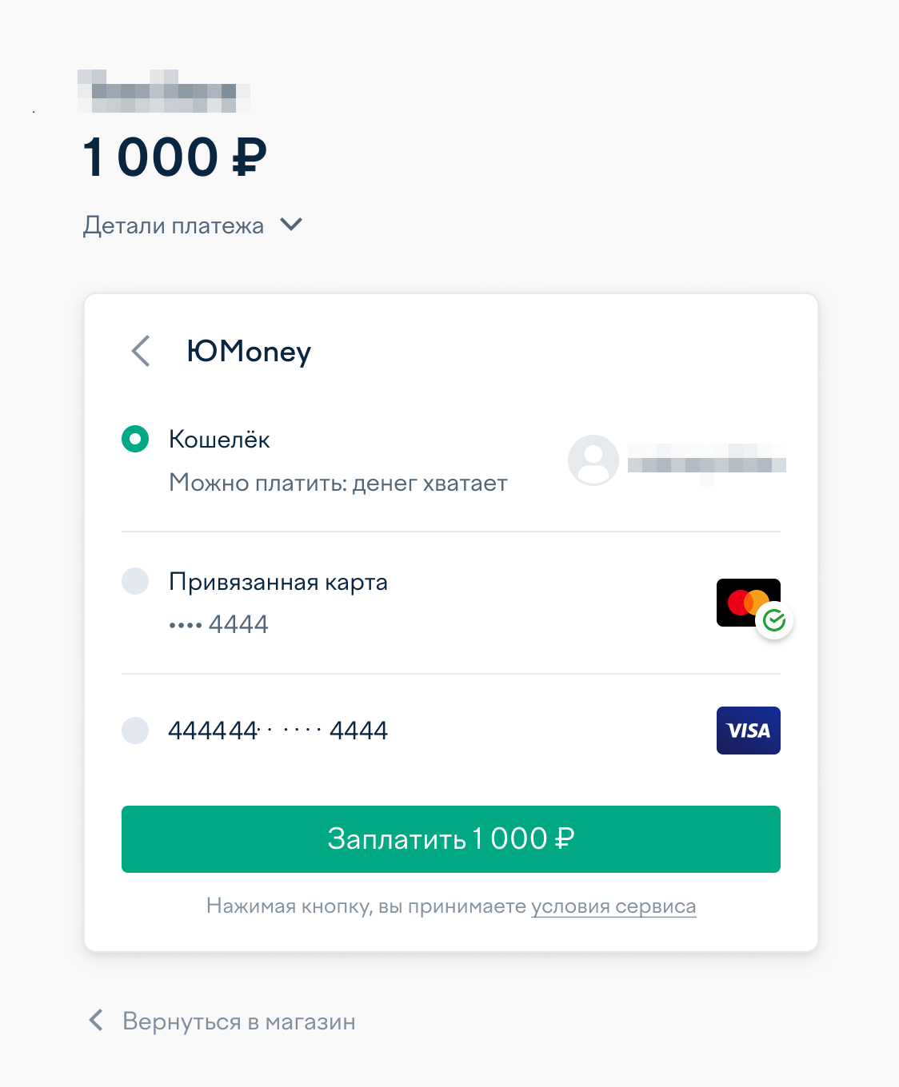The width and height of the screenshot is (899, 1087).
Task: Click the ЮMoney heading text
Action: (249, 352)
